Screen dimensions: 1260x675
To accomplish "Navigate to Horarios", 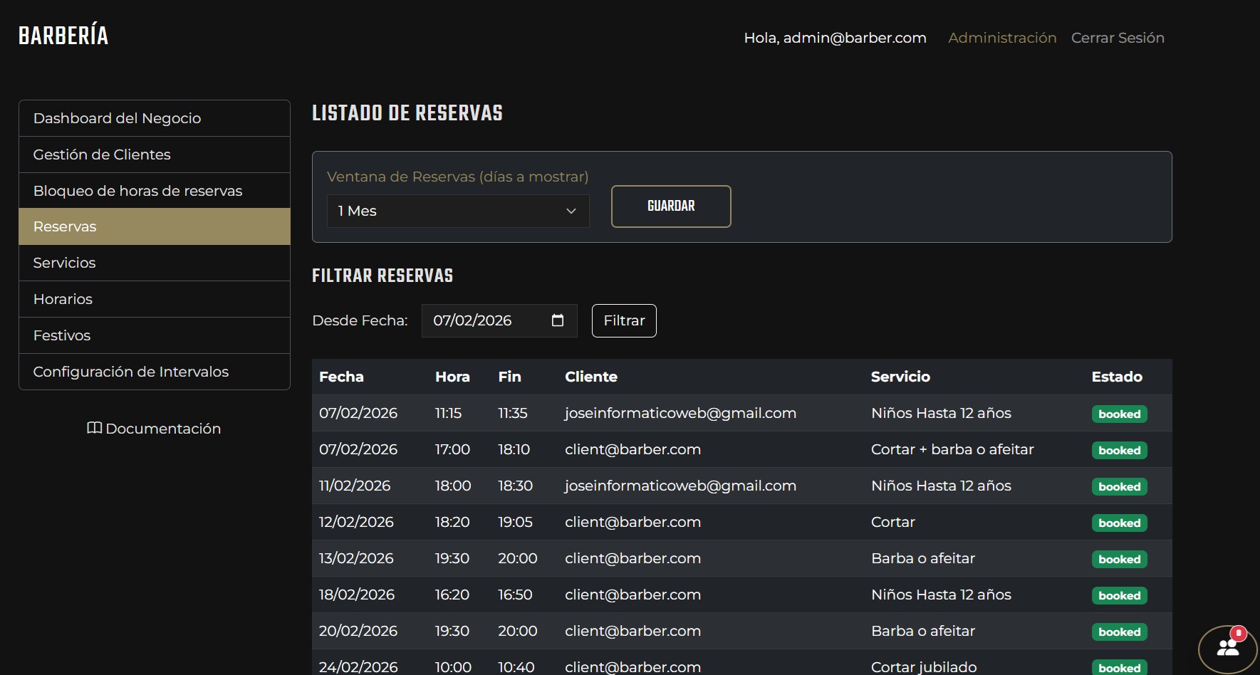I will (x=154, y=299).
